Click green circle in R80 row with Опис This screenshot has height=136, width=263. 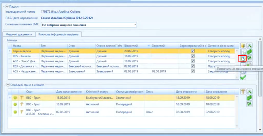pyautogui.click(x=15, y=112)
